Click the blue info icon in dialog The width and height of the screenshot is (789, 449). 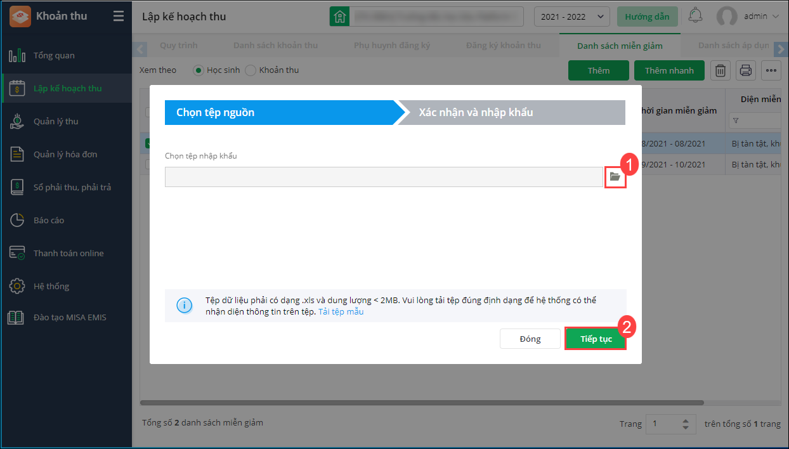pyautogui.click(x=184, y=306)
